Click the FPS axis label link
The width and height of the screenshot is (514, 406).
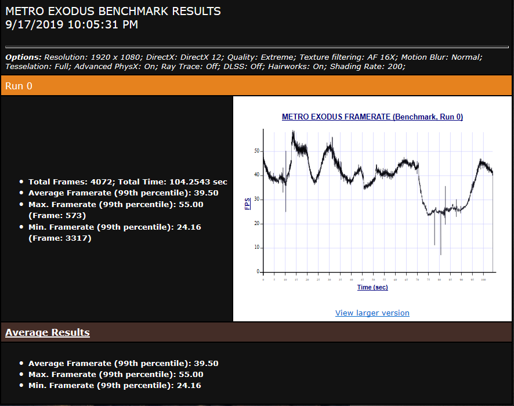coord(248,204)
